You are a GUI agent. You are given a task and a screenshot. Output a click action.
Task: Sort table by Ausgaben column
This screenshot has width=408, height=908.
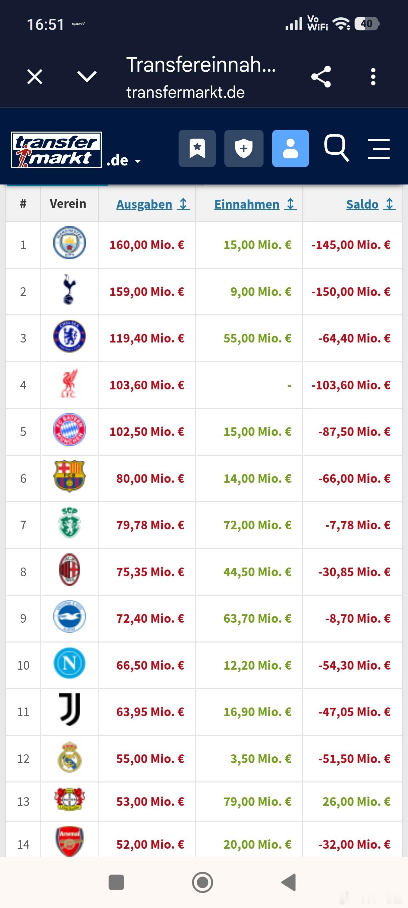click(153, 204)
